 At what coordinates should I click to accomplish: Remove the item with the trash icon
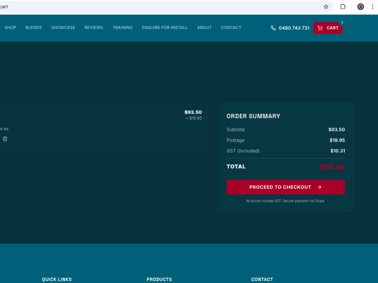[5, 139]
